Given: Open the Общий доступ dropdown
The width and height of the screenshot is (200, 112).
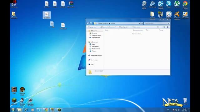Looking at the screenshot, I should (x=124, y=27).
